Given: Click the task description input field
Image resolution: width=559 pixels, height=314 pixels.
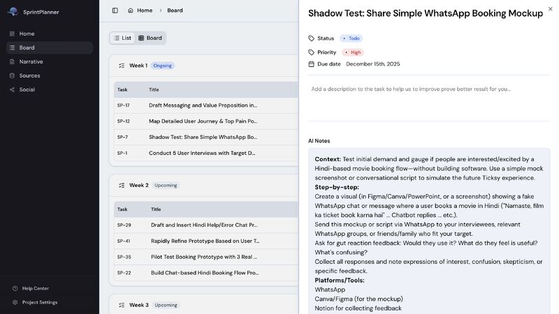Looking at the screenshot, I should [x=429, y=98].
